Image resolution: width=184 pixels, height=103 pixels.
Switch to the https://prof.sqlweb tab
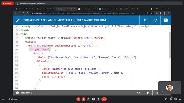pos(129,9)
